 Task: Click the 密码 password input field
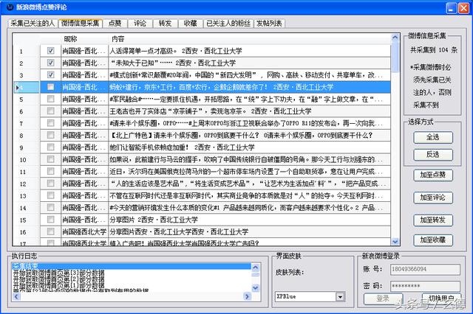425,286
